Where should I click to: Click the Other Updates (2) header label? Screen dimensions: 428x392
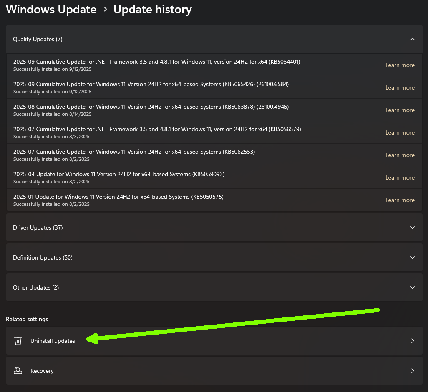(36, 287)
